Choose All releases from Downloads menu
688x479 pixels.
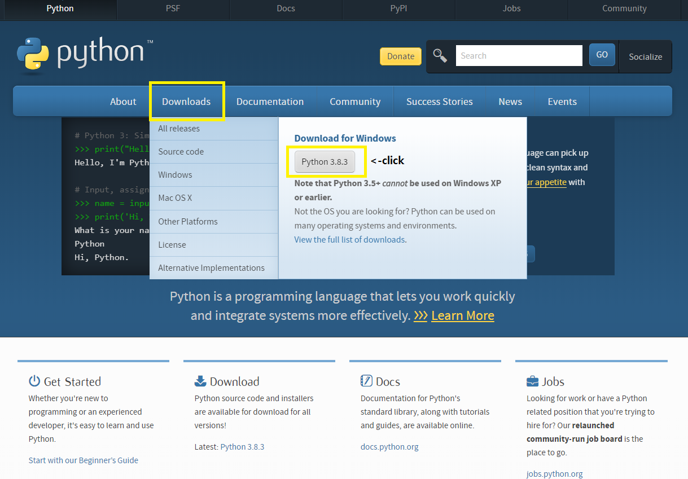pos(214,129)
